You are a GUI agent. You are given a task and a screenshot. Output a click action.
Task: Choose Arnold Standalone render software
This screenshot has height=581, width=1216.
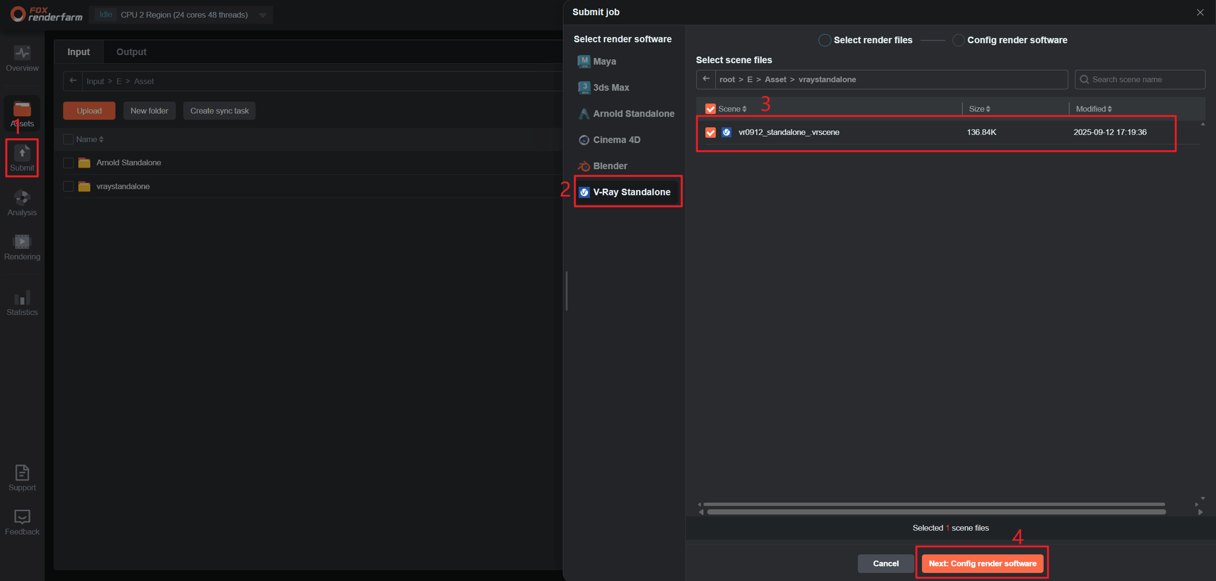[633, 114]
